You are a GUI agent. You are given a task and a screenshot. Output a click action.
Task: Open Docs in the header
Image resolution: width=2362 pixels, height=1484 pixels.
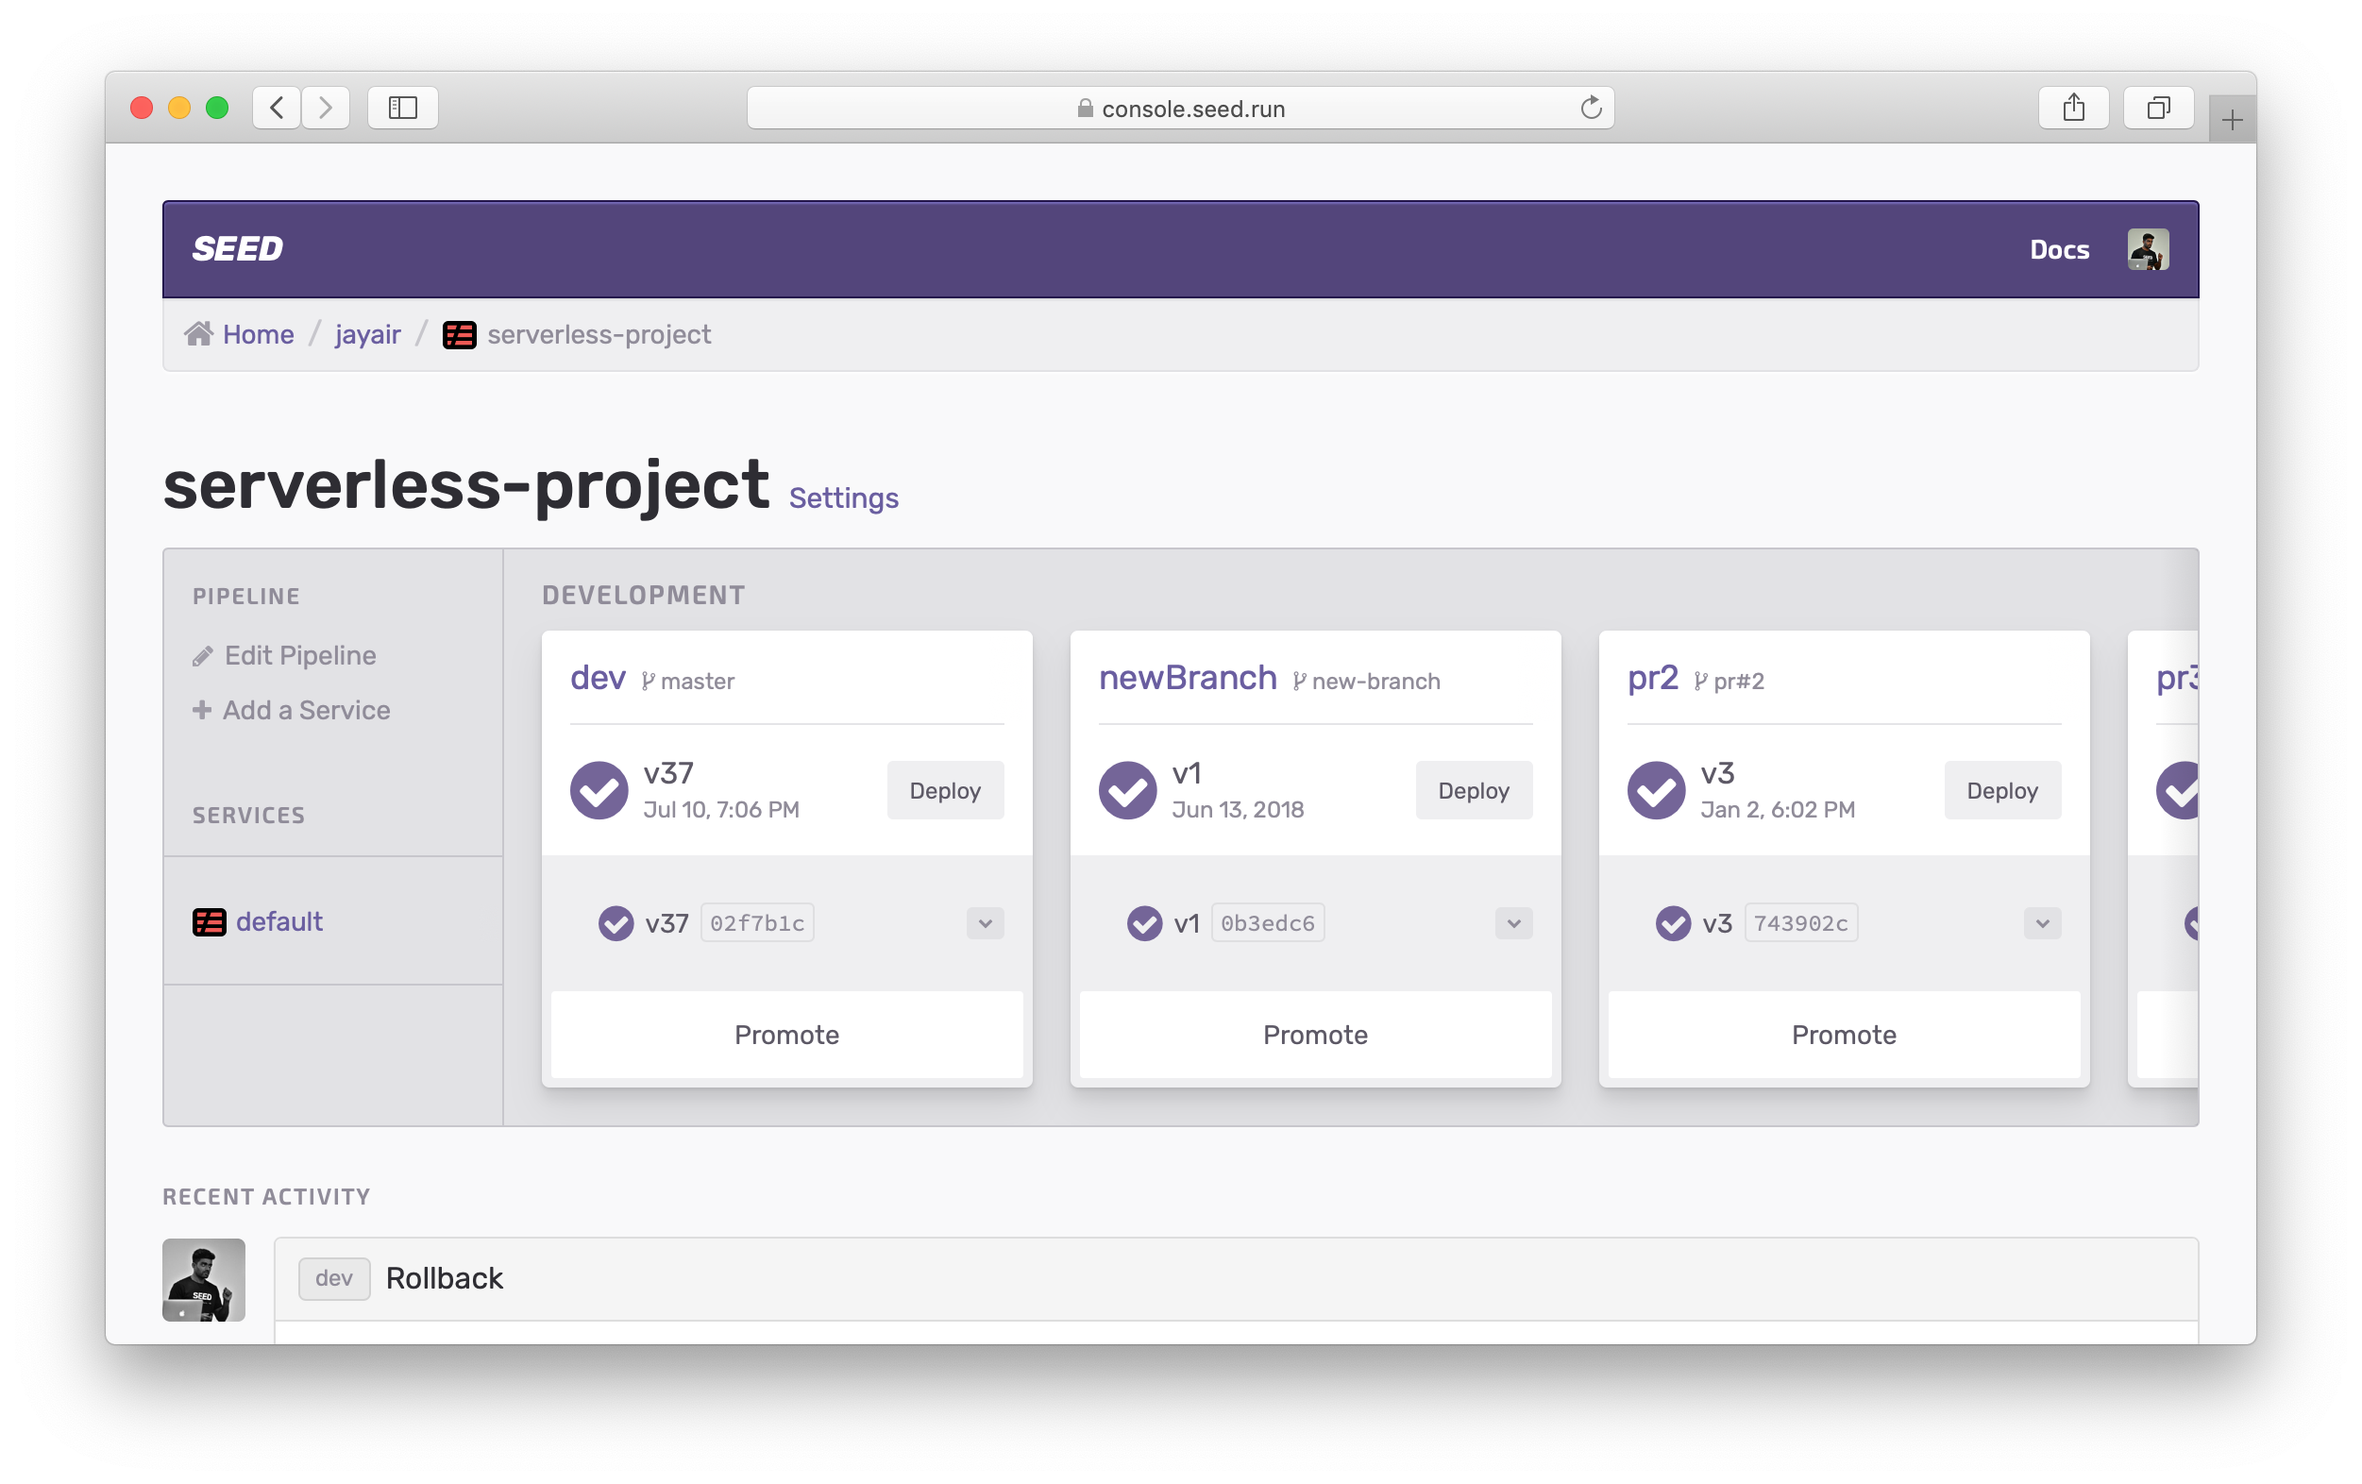tap(2059, 250)
